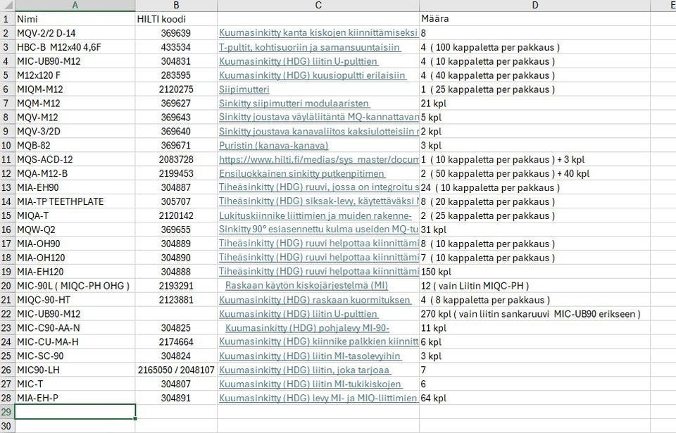The height and width of the screenshot is (433, 676).
Task: Open the 'T-pultit, kohtisuoriin ja samansuuntaisiin' link
Action: [x=310, y=47]
